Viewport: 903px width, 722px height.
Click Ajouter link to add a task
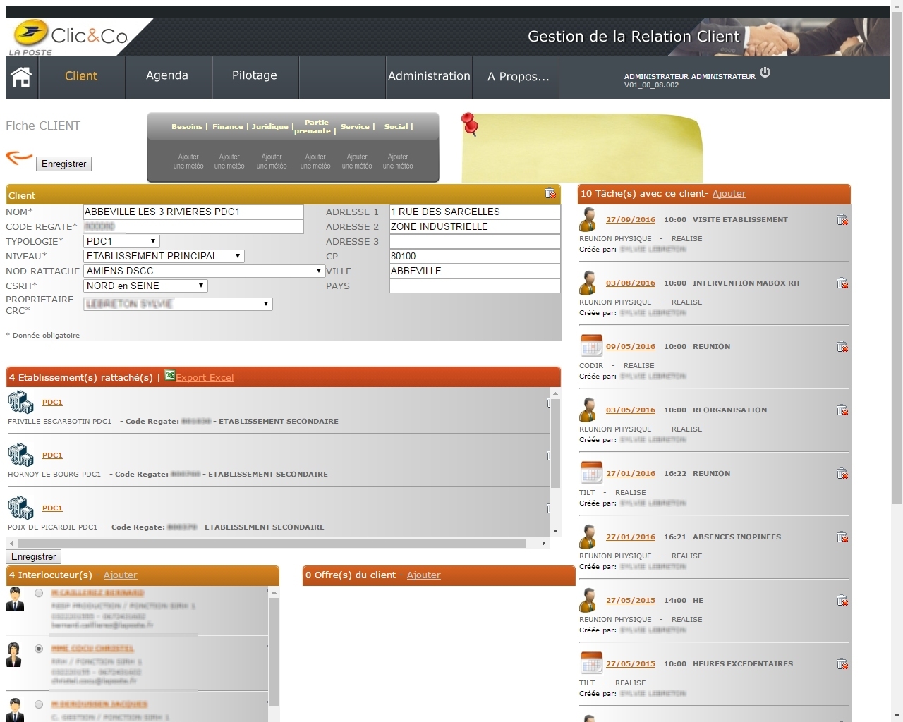tap(729, 194)
